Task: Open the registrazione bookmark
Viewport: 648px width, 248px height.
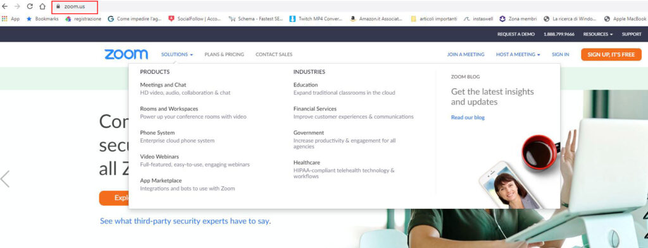Action: pos(83,19)
